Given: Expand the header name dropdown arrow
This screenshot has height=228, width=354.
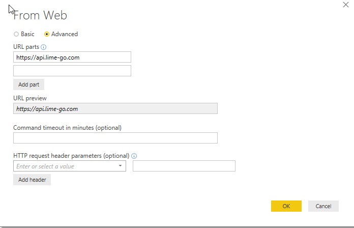Looking at the screenshot, I should click(x=121, y=166).
